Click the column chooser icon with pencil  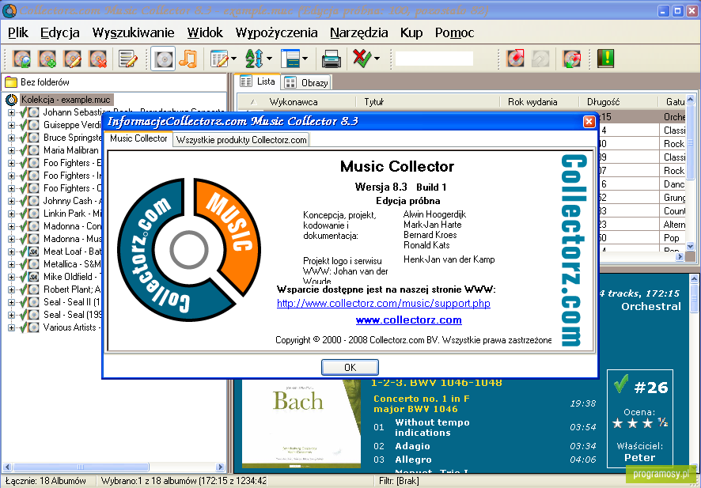[x=219, y=59]
